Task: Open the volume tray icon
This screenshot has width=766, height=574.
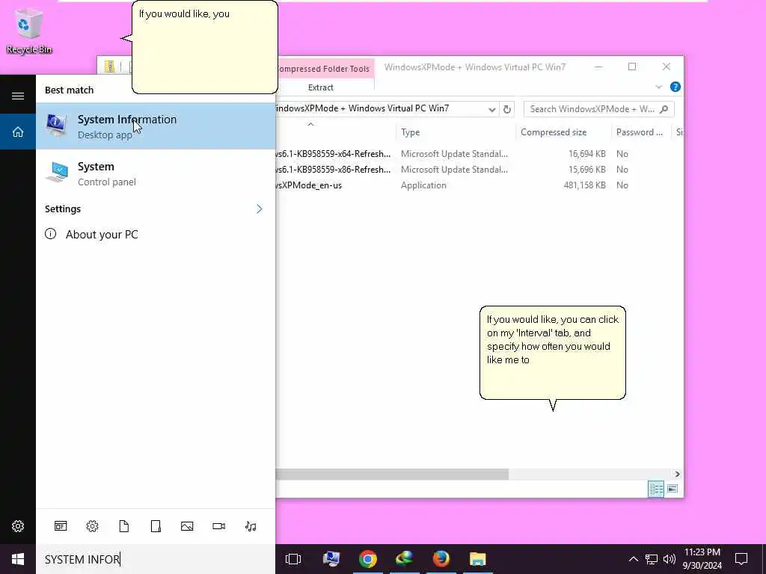Action: point(670,559)
